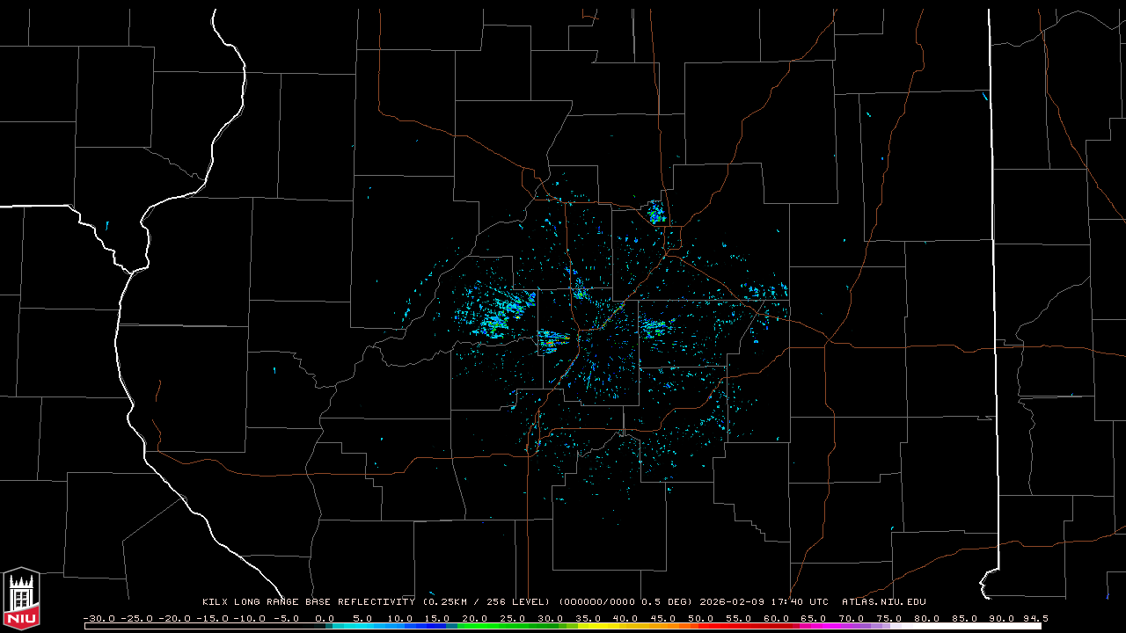The image size is (1126, 633).
Task: Click the 94.5 maximum scale value
Action: pos(1034,618)
